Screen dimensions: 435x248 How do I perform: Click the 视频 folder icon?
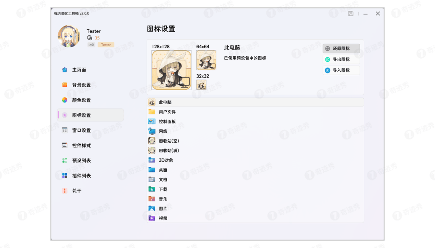coord(152,218)
